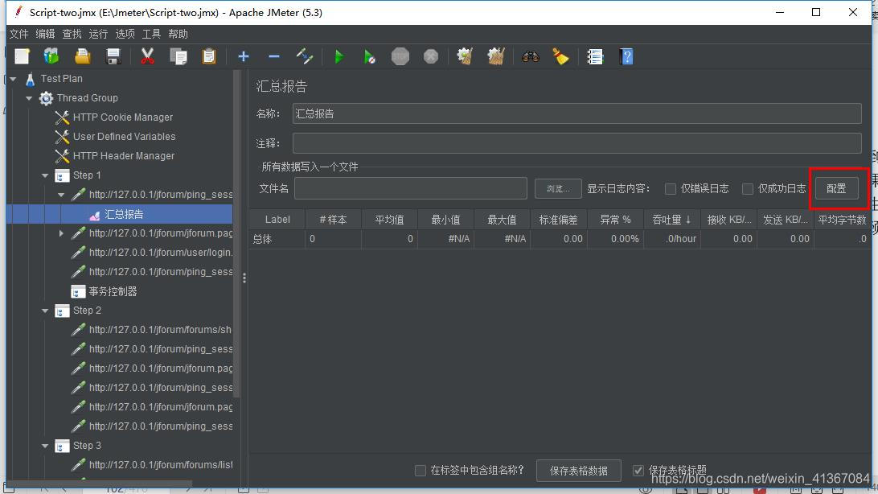Select the user/login sampler under Step 1
Screen dimensions: 878x494
pyautogui.click(x=152, y=253)
